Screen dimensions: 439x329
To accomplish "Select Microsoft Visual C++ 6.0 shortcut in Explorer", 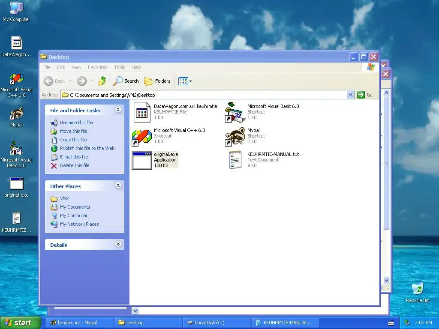I will [141, 138].
